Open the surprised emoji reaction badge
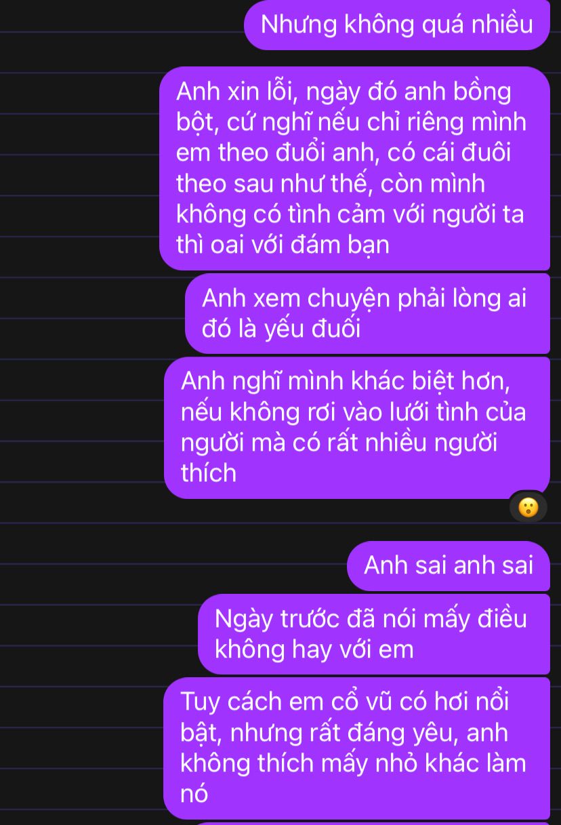561x825 pixels. [x=528, y=507]
